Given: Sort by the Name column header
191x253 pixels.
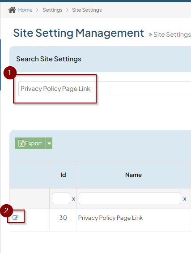Looking at the screenshot, I should (x=133, y=175).
